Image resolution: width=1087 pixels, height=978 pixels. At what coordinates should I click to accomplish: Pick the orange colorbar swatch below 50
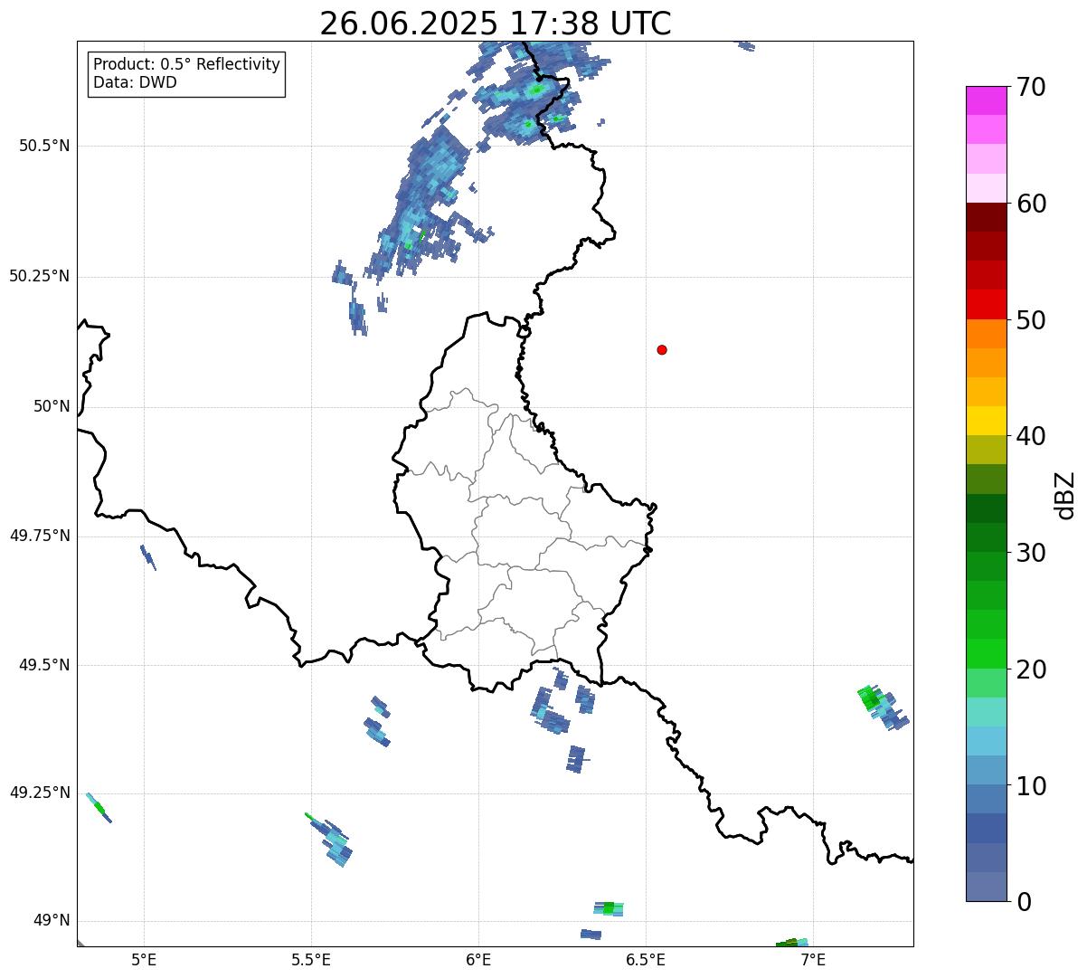click(x=986, y=334)
